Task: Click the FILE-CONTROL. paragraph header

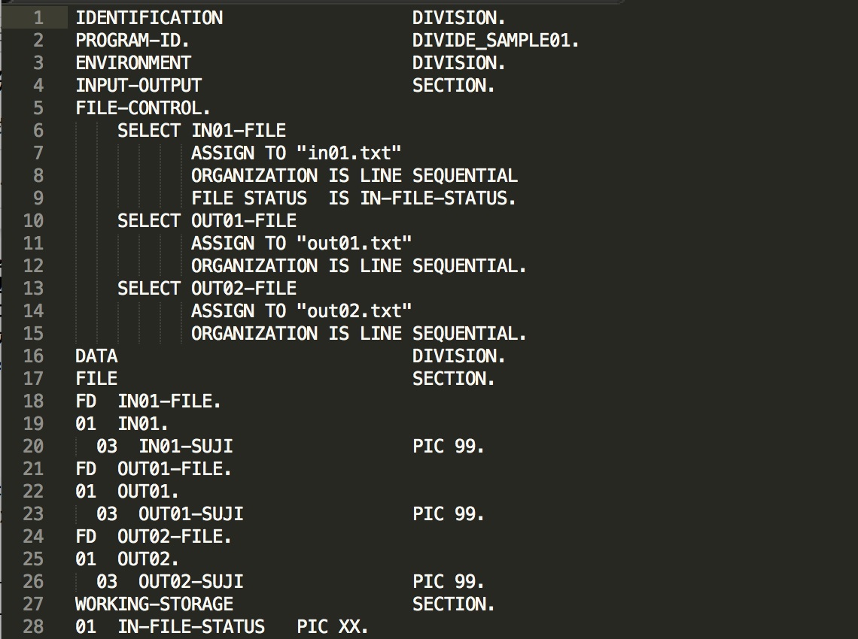Action: click(143, 108)
